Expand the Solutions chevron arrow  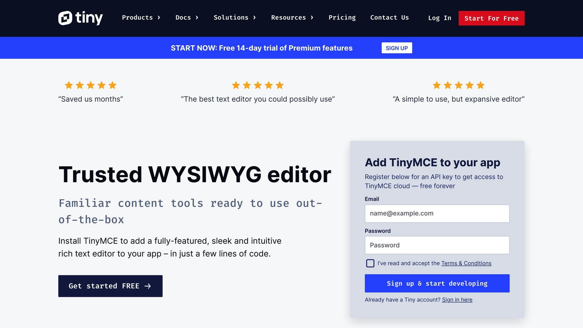pos(254,18)
